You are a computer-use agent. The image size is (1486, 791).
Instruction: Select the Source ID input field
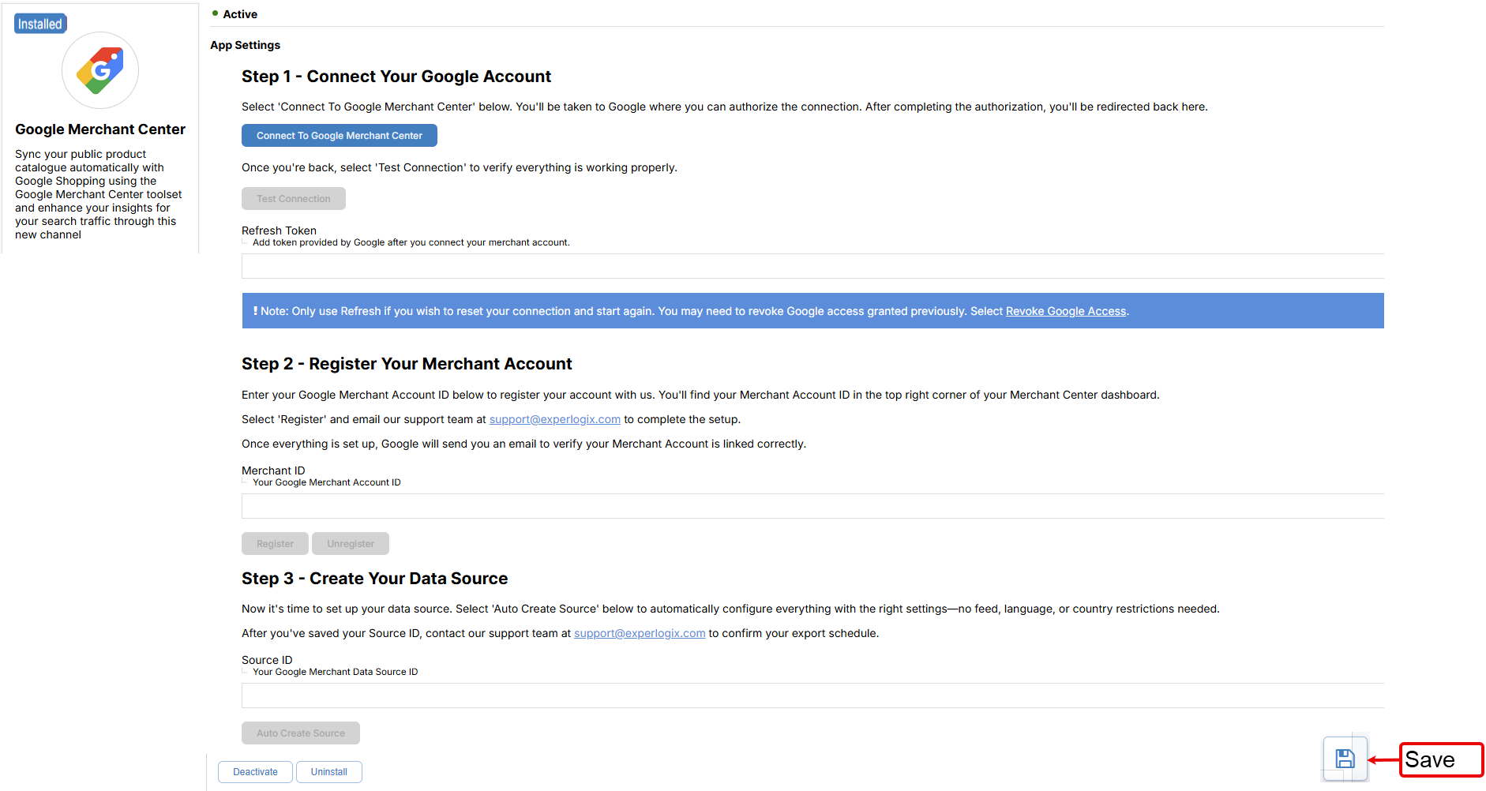[x=812, y=696]
